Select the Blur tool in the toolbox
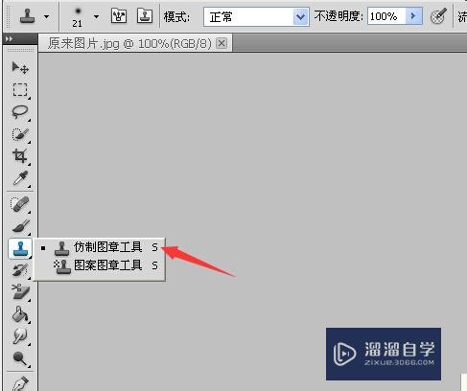The width and height of the screenshot is (467, 391). (20, 336)
